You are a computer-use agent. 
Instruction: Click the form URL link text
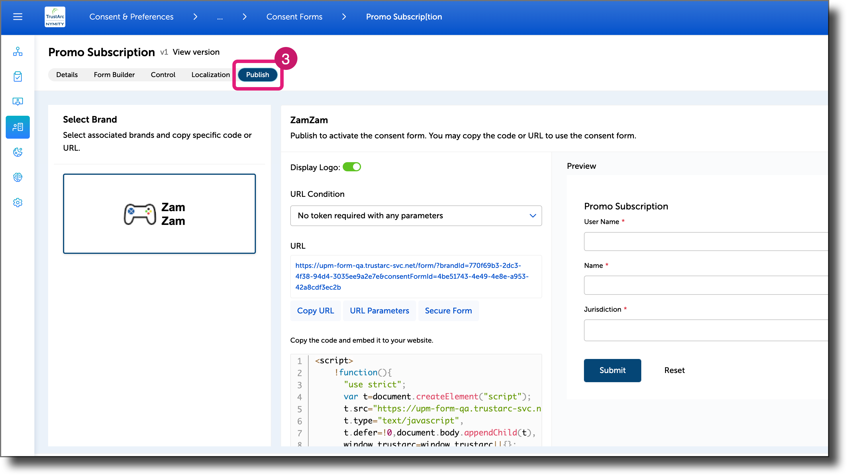coord(412,276)
